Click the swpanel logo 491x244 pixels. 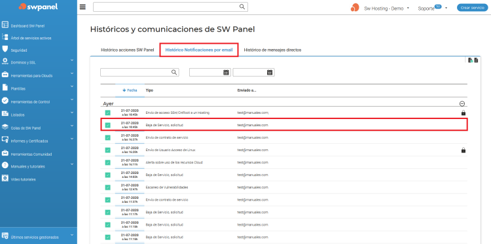pos(38,7)
